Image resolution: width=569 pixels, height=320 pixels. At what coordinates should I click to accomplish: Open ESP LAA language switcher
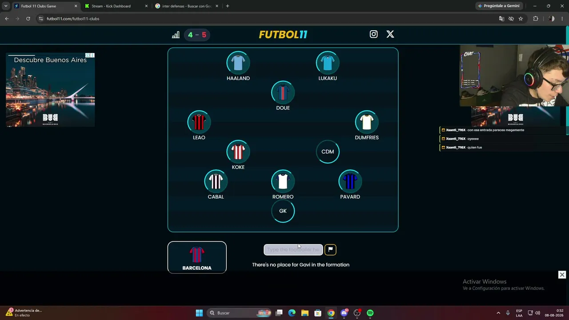(519, 313)
